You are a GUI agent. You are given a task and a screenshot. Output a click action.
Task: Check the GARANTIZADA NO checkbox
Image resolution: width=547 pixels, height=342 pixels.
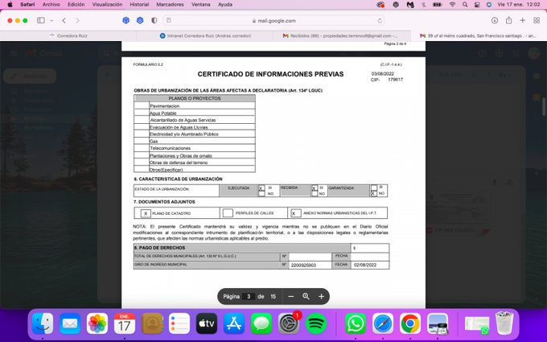[x=374, y=193]
